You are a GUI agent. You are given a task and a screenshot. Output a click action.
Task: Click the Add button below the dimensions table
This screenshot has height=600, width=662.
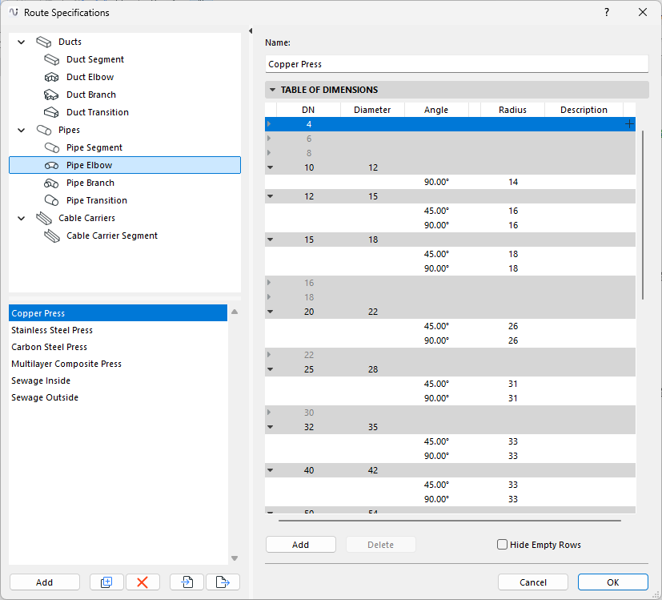300,545
